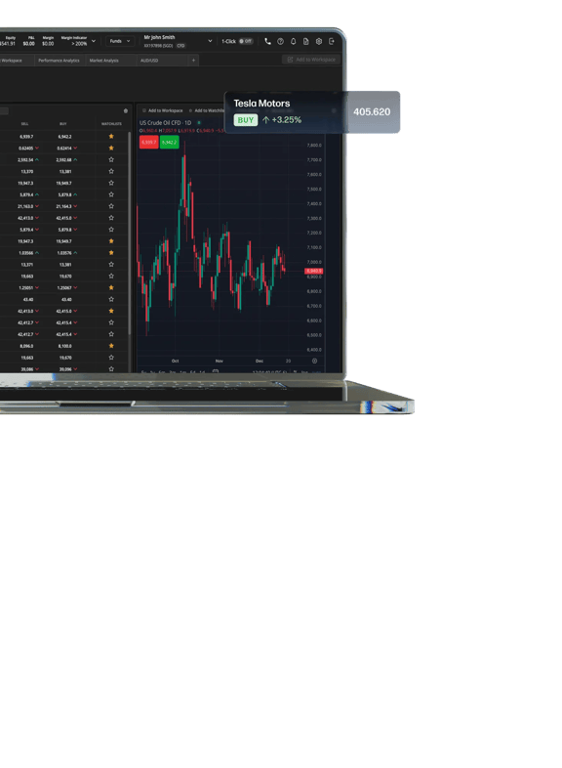The width and height of the screenshot is (562, 768).
Task: Click the Tesla Motors price 405.620
Action: [x=372, y=111]
